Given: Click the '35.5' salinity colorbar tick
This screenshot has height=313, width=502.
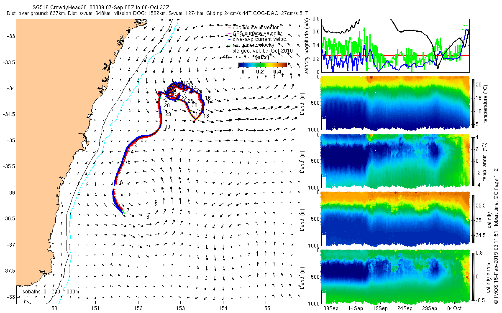Looking at the screenshot, I should pos(481,205).
